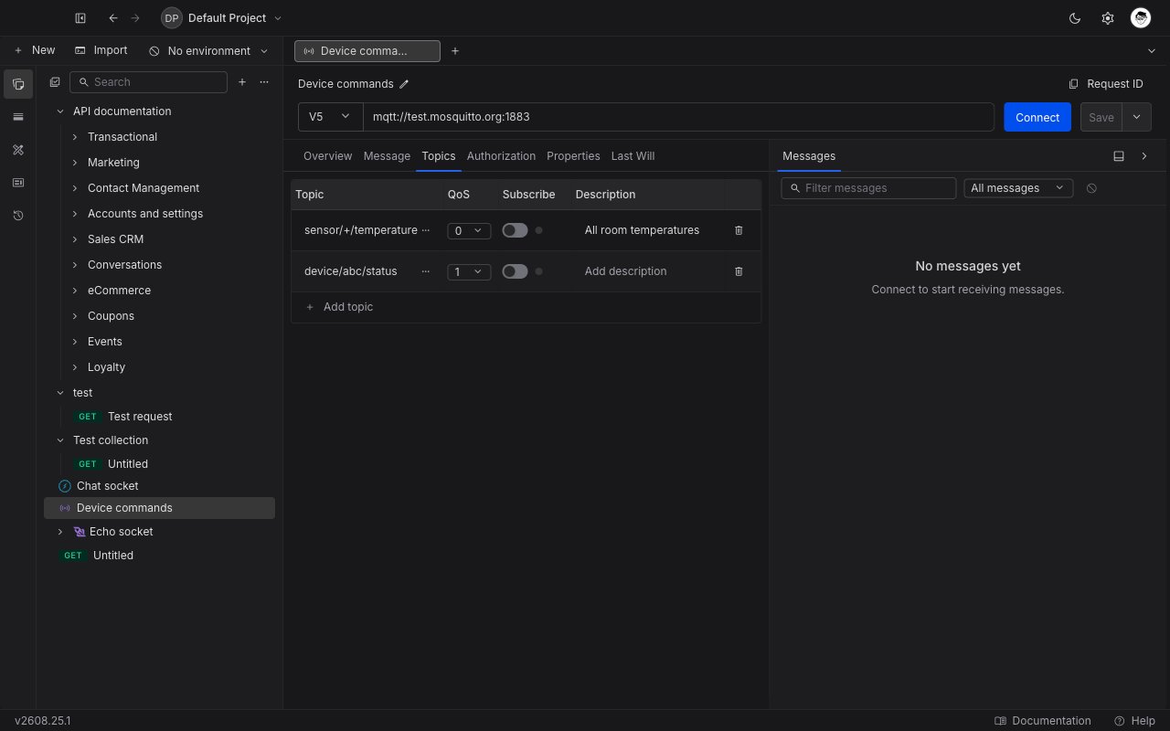Open options for sensor/+/temperature topic
This screenshot has height=731, width=1170.
[x=425, y=230]
